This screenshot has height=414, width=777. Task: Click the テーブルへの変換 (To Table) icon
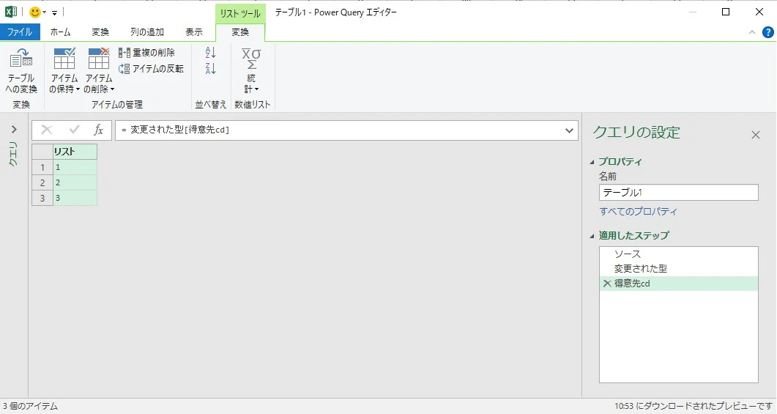click(21, 58)
